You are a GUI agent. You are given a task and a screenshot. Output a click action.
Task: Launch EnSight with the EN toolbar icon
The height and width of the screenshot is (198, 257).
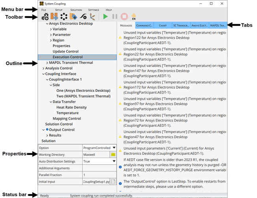tap(134, 17)
